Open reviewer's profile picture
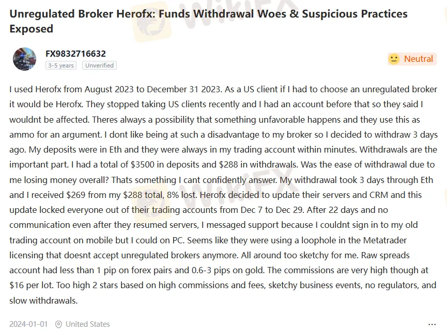Screen dimensions: 447x333 pos(24,59)
